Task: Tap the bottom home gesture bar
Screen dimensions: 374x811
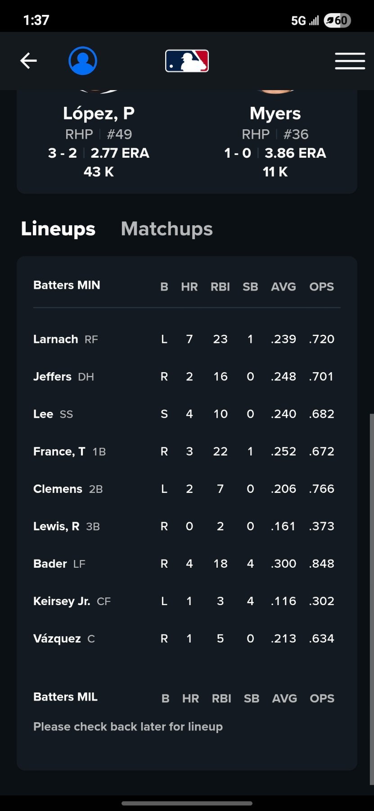Action: pyautogui.click(x=187, y=803)
